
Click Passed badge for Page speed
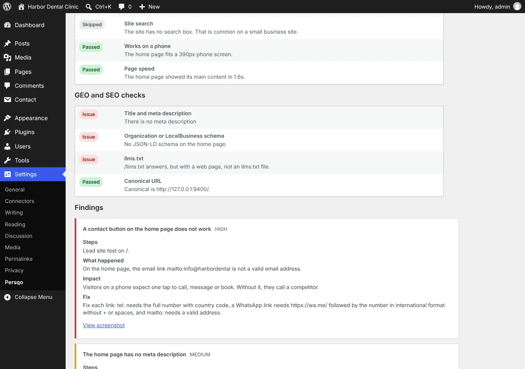[x=91, y=70]
